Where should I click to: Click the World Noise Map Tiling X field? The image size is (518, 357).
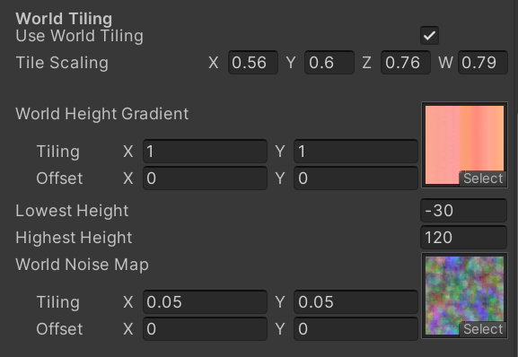pos(205,302)
